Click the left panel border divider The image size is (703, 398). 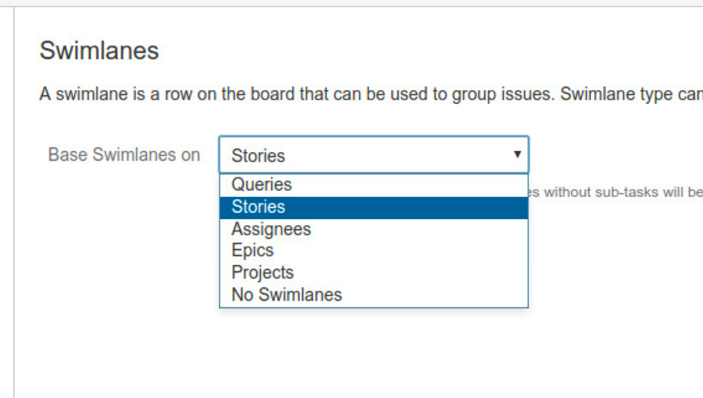tap(14, 202)
